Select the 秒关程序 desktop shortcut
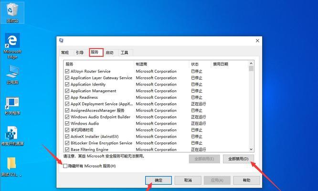Viewport: 318px width, 191px height. (12, 106)
